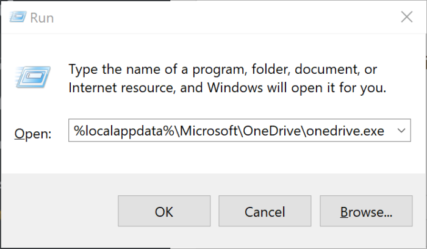Cancel the Run dialog
427x249 pixels.
coord(265,212)
